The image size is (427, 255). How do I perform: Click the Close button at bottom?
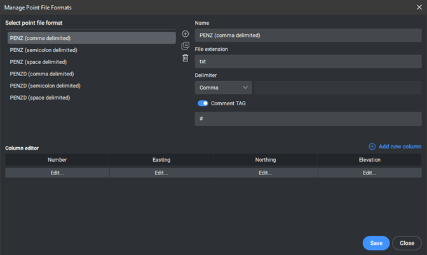pyautogui.click(x=407, y=243)
